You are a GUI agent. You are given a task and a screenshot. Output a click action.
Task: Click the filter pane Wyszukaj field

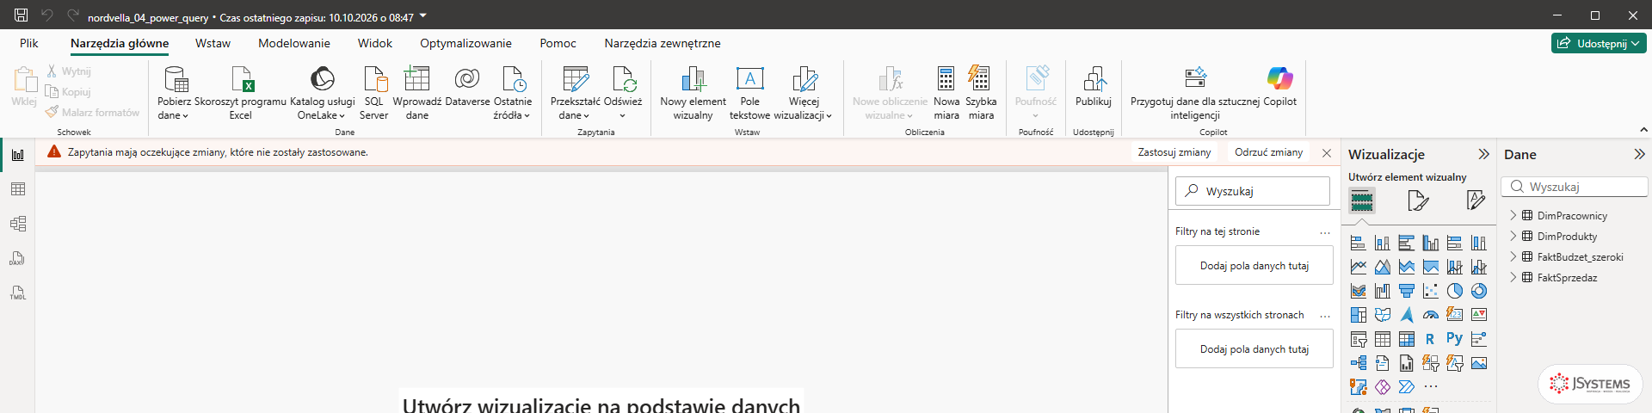[1253, 191]
